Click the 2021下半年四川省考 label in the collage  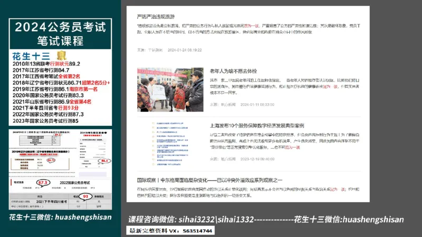coord(51,202)
